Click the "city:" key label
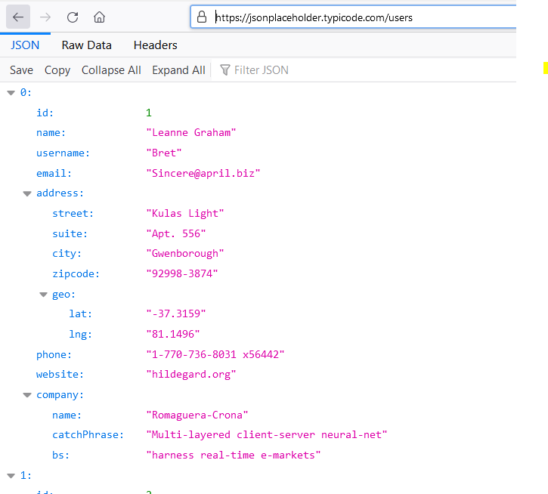The height and width of the screenshot is (494, 548). pos(67,254)
